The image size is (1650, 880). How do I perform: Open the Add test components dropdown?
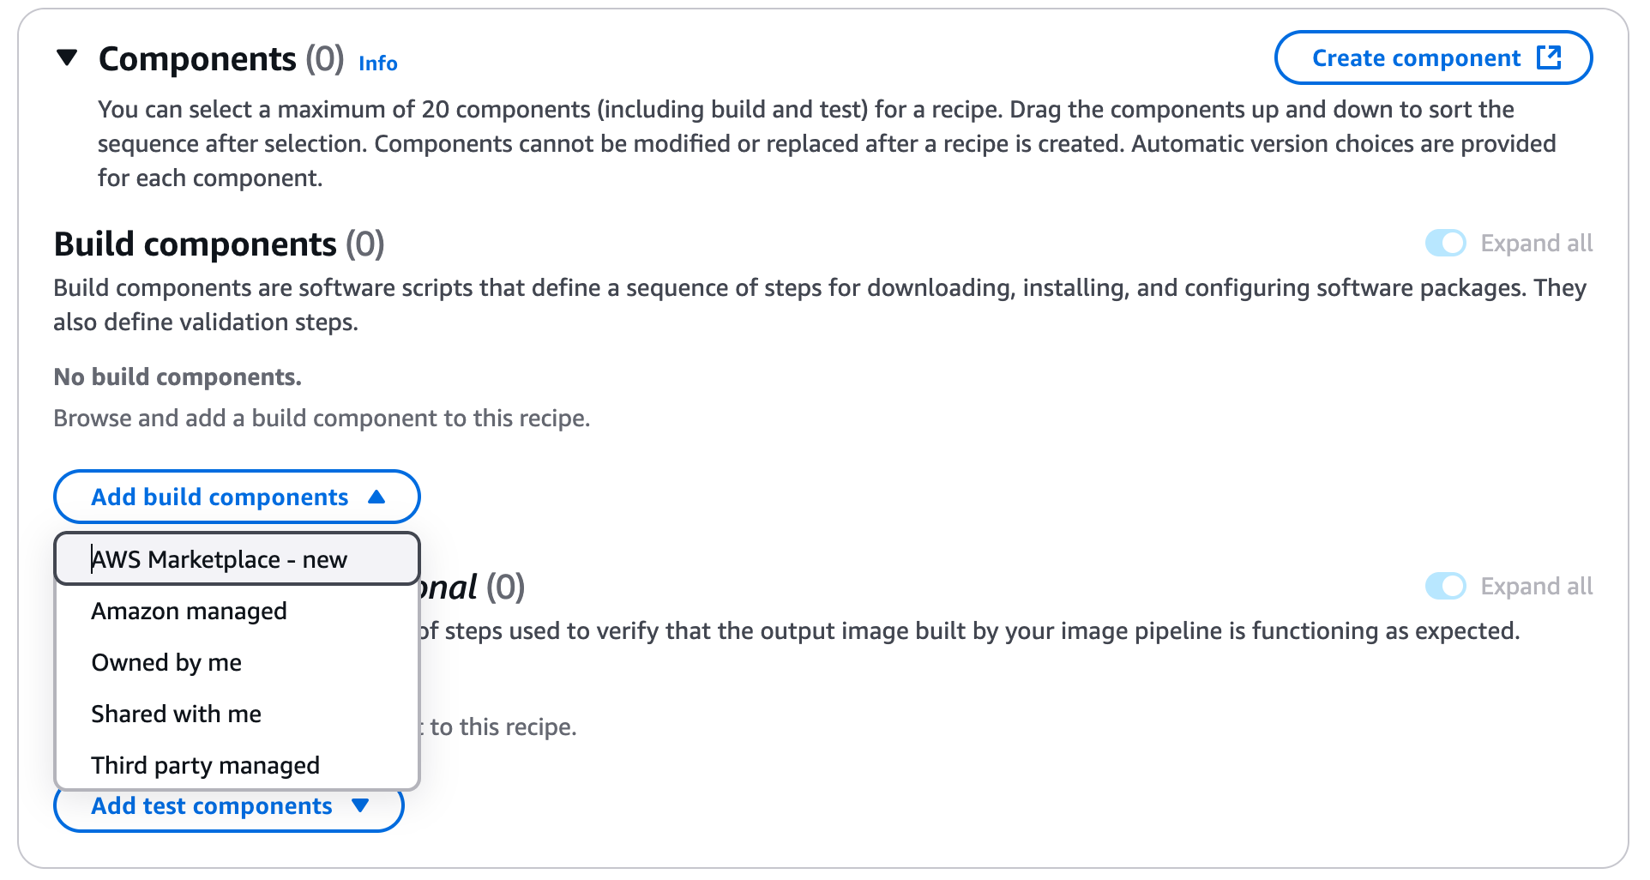tap(212, 808)
